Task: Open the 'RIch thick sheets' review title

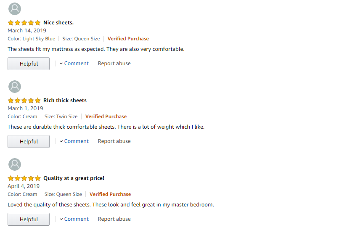Action: tap(65, 100)
